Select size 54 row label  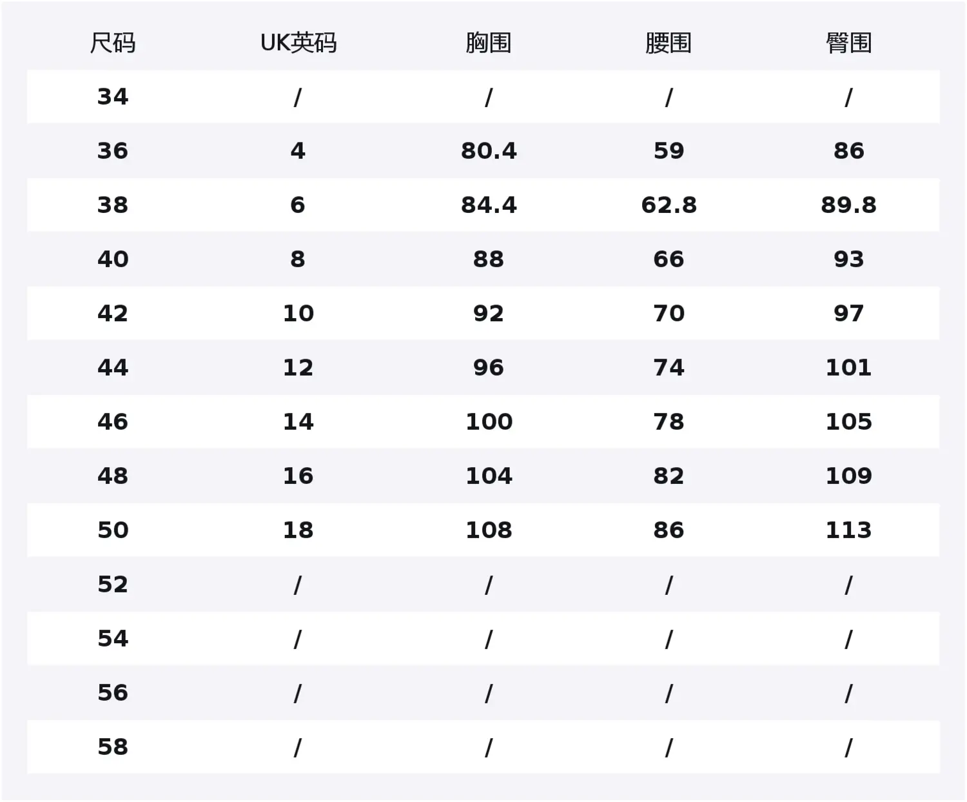coord(113,639)
